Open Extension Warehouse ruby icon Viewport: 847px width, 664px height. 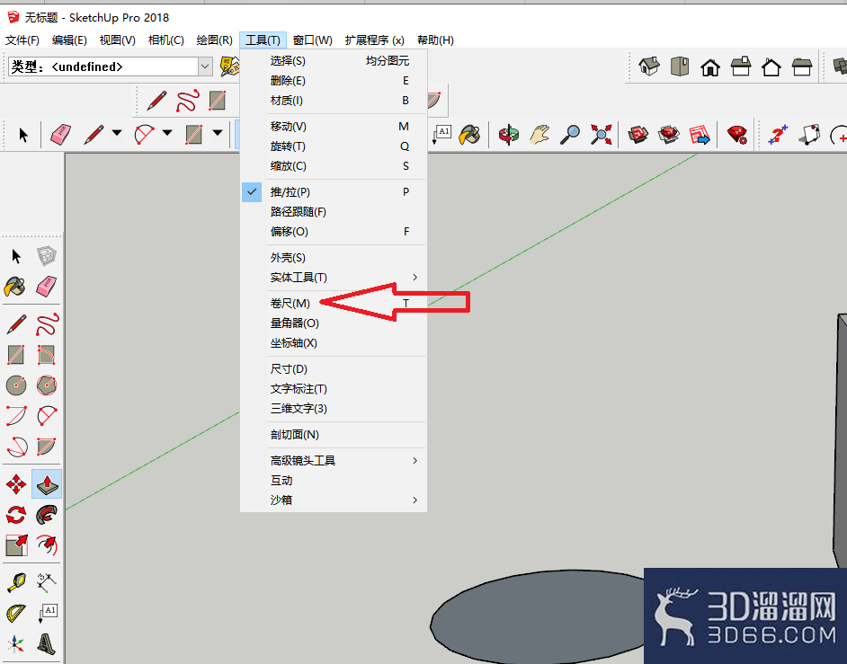pos(737,135)
